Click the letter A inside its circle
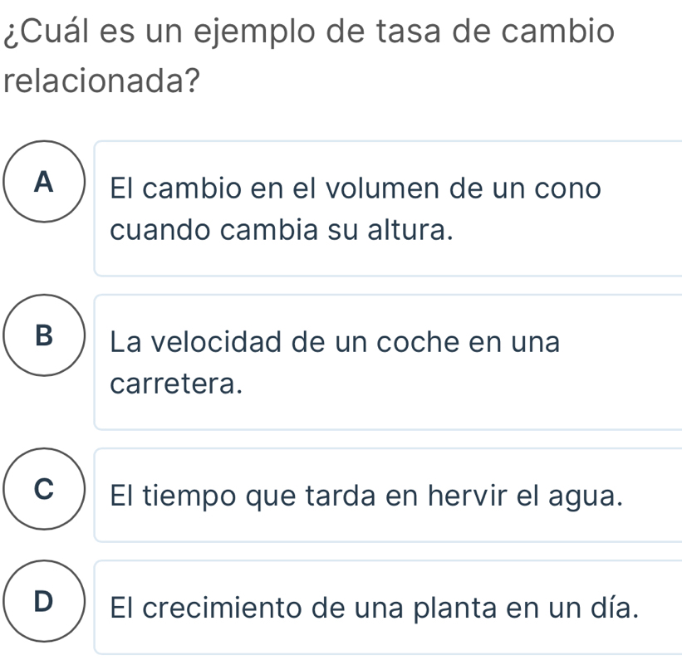682x660 pixels. 44,181
